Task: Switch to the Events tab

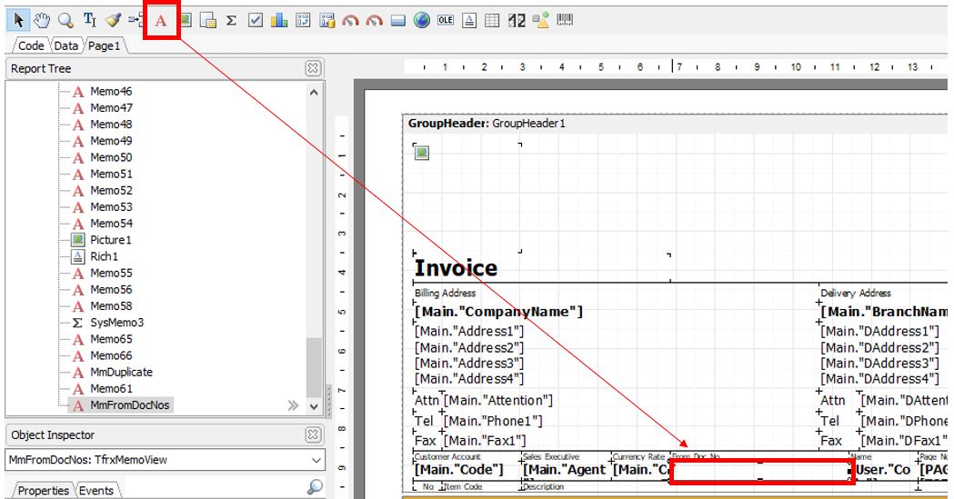Action: coord(96,491)
